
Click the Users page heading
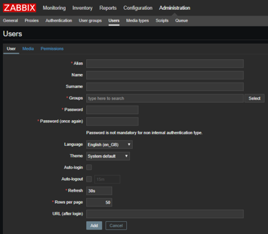tap(12, 34)
